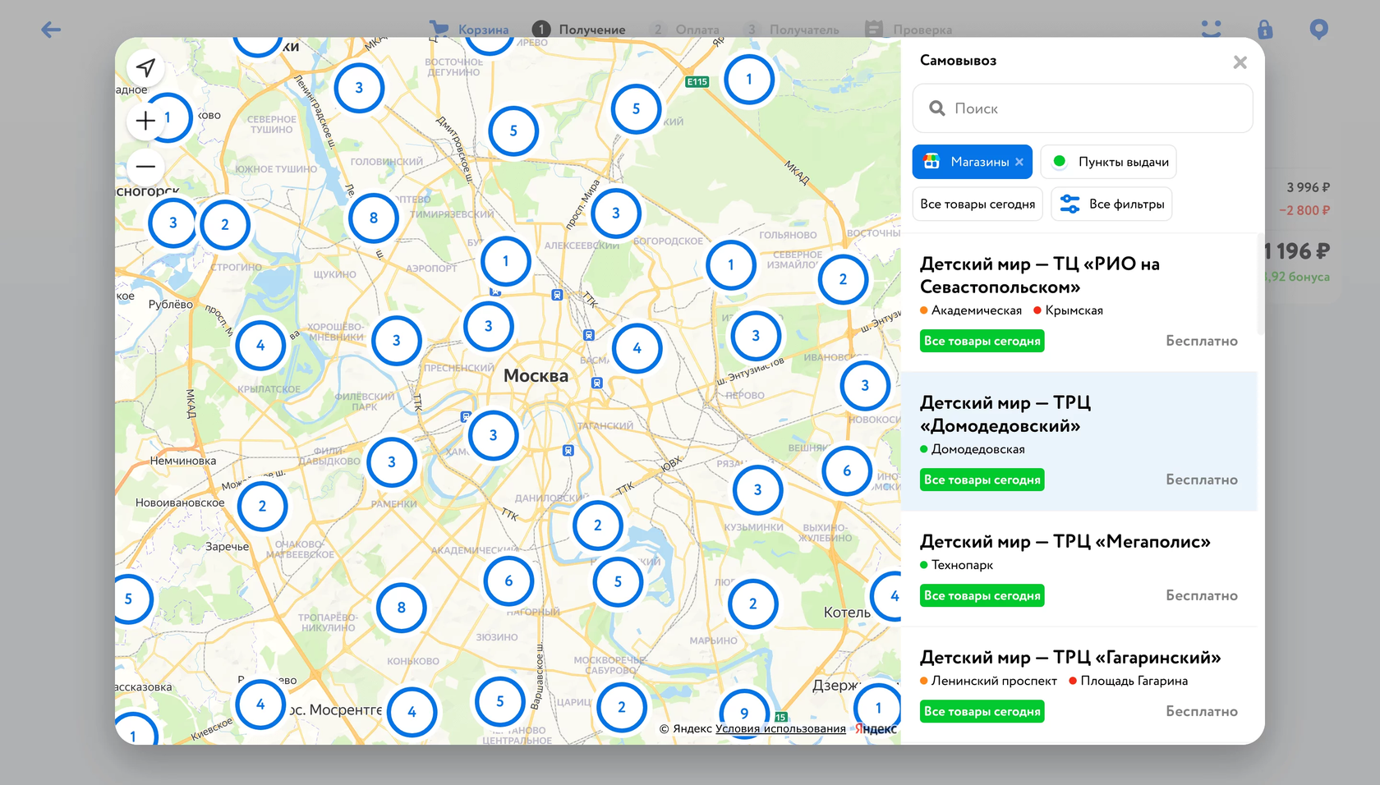The image size is (1380, 785).
Task: Open cluster 3 near Хорошёво-Мнёвники
Action: pyautogui.click(x=397, y=341)
